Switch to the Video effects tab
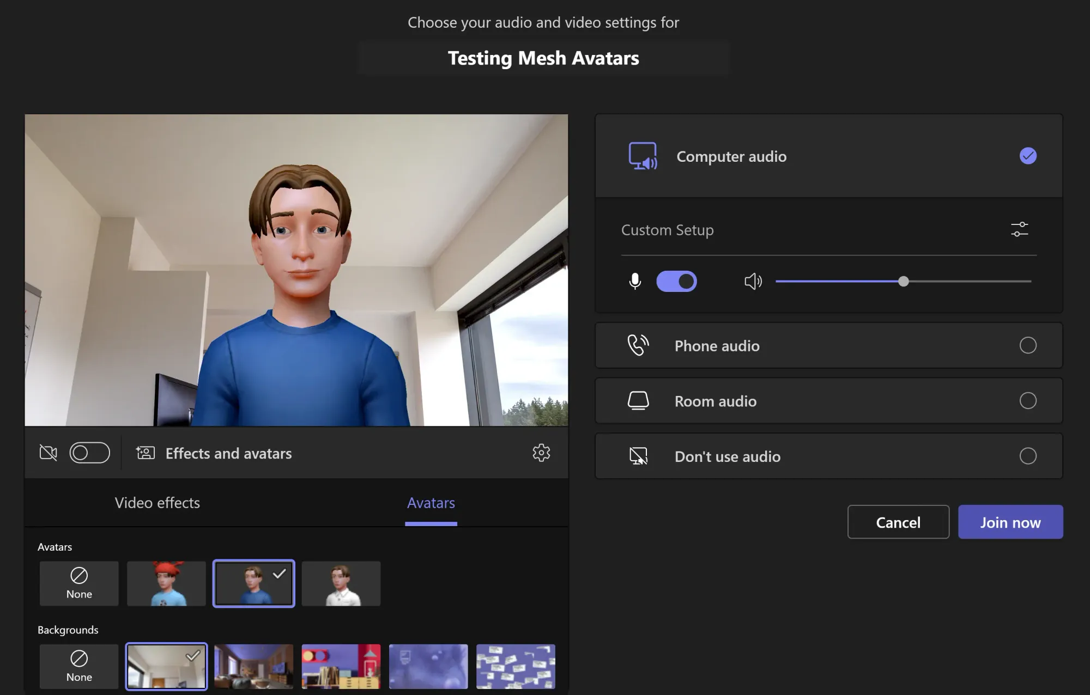Image resolution: width=1090 pixels, height=695 pixels. [x=156, y=502]
